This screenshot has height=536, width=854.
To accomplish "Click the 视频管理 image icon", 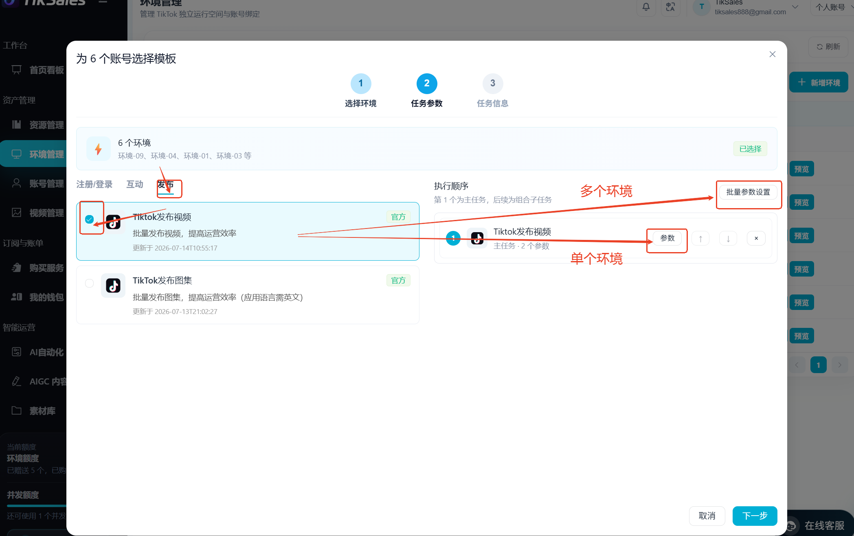I will pos(16,213).
